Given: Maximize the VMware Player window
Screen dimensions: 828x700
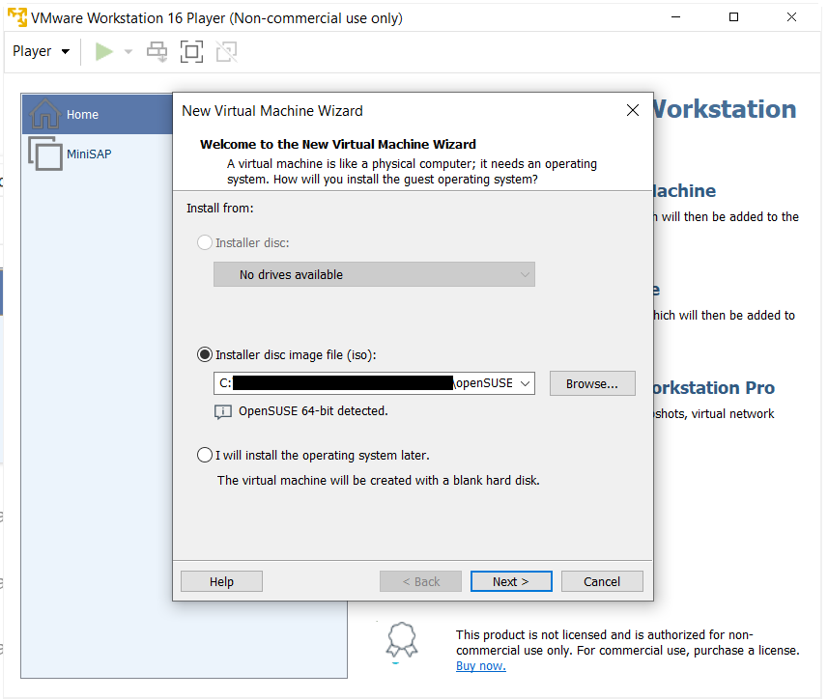Looking at the screenshot, I should tap(733, 17).
